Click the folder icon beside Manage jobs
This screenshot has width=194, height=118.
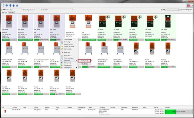tap(62, 49)
